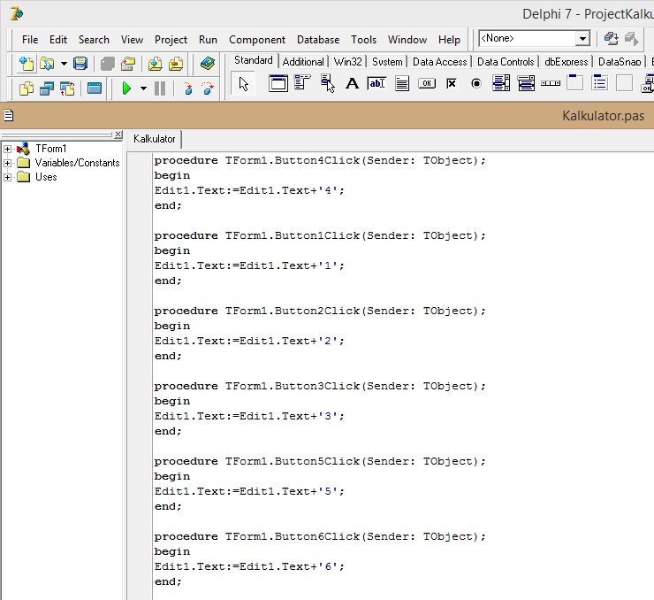The width and height of the screenshot is (654, 600).
Task: Select the CheckBox component in palette
Action: pyautogui.click(x=452, y=83)
